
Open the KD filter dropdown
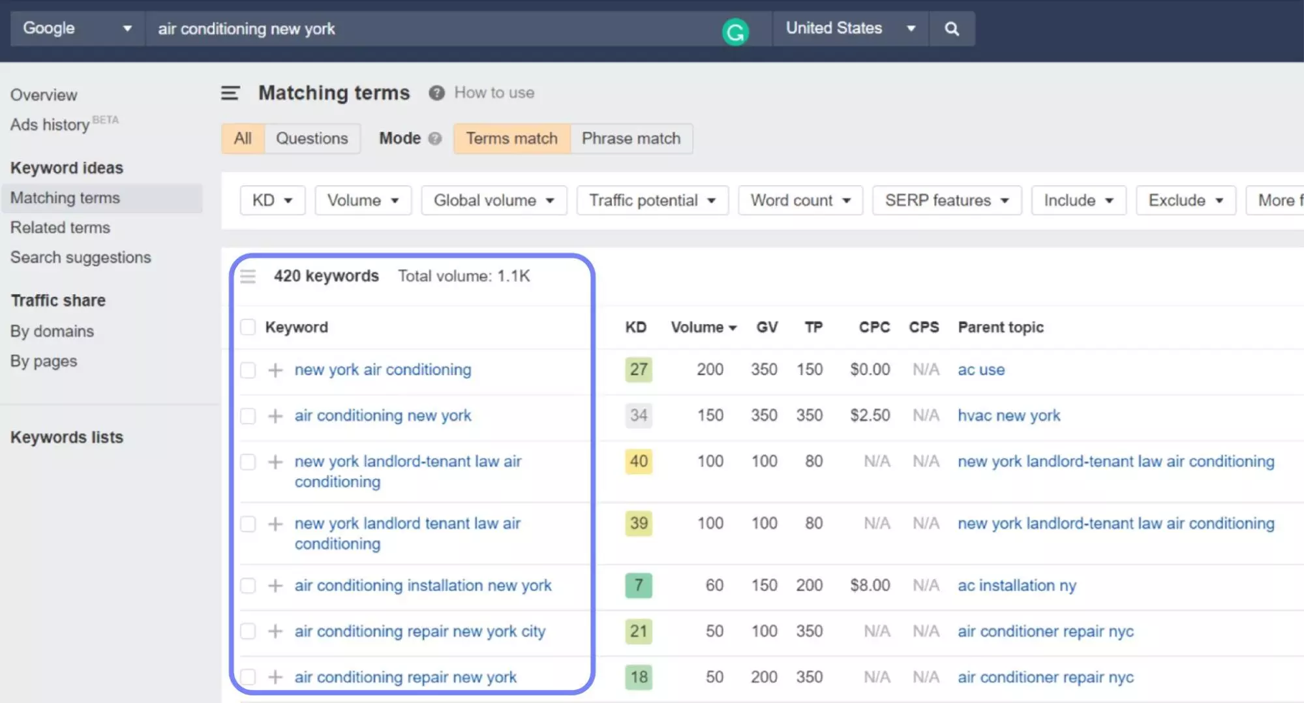(x=272, y=200)
